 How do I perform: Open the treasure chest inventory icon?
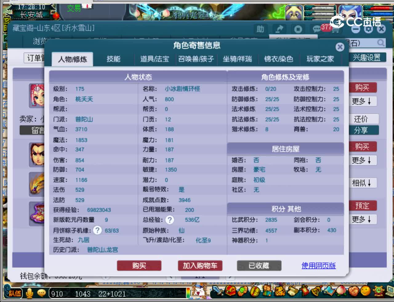pos(231,291)
